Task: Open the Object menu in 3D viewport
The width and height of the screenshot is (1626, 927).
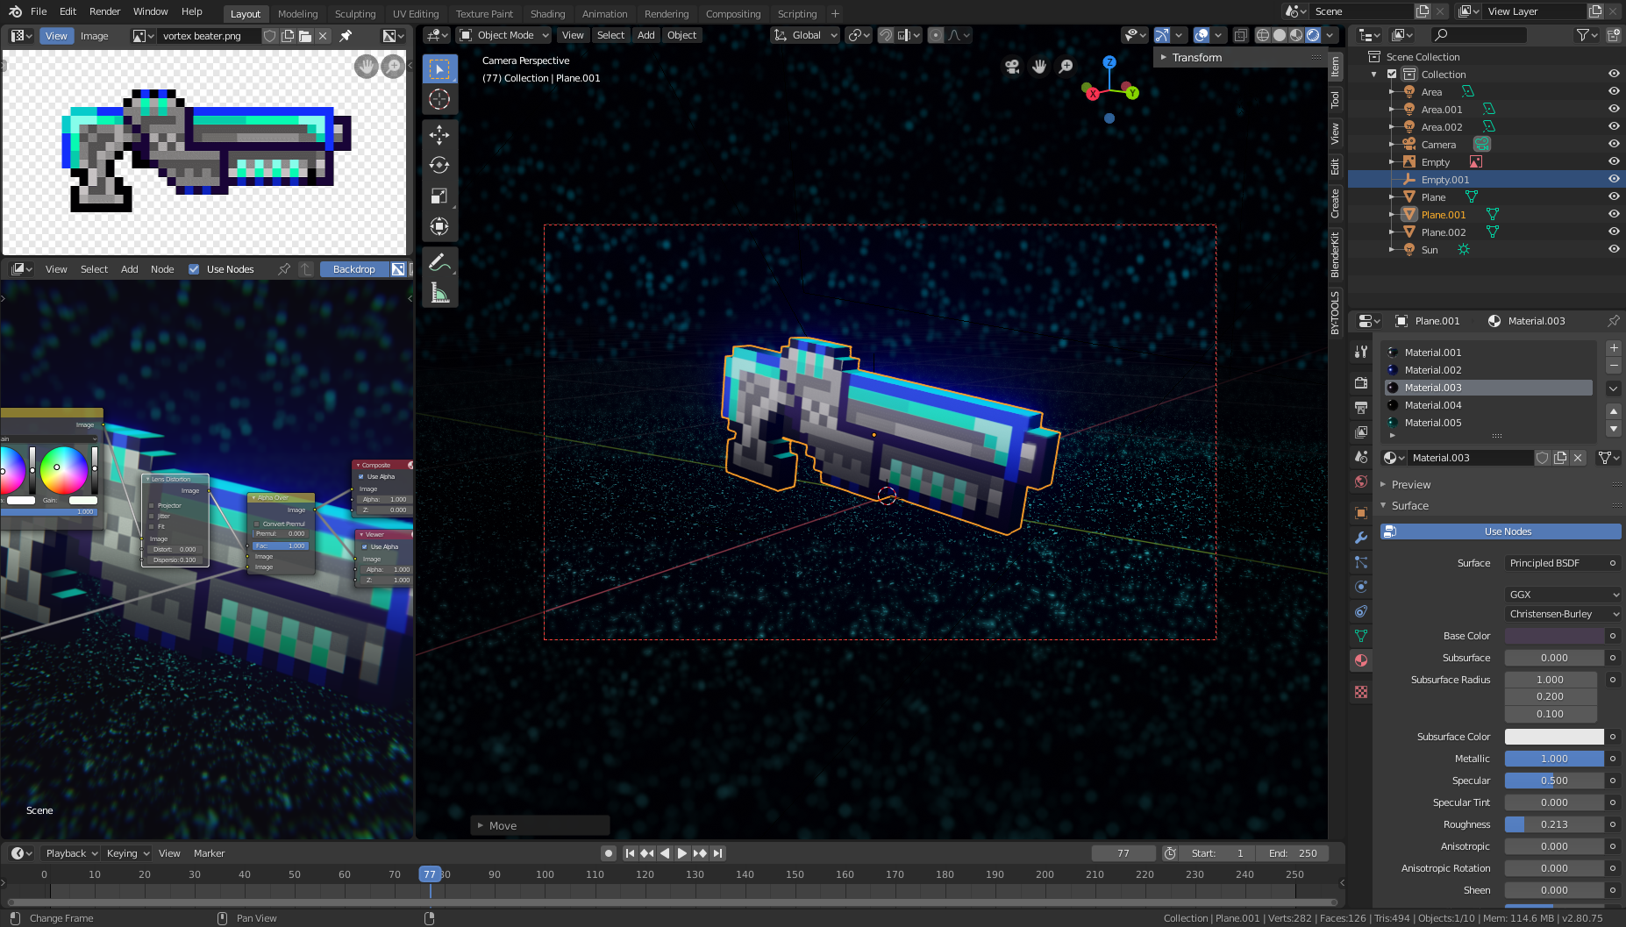Action: tap(681, 35)
